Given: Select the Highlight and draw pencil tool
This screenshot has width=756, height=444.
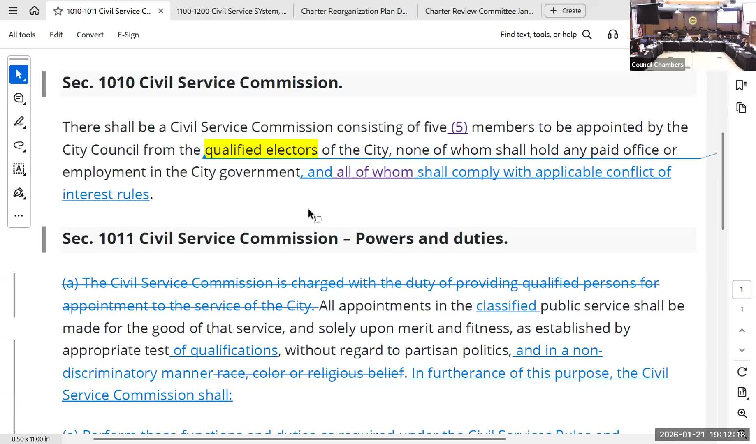Looking at the screenshot, I should (19, 122).
